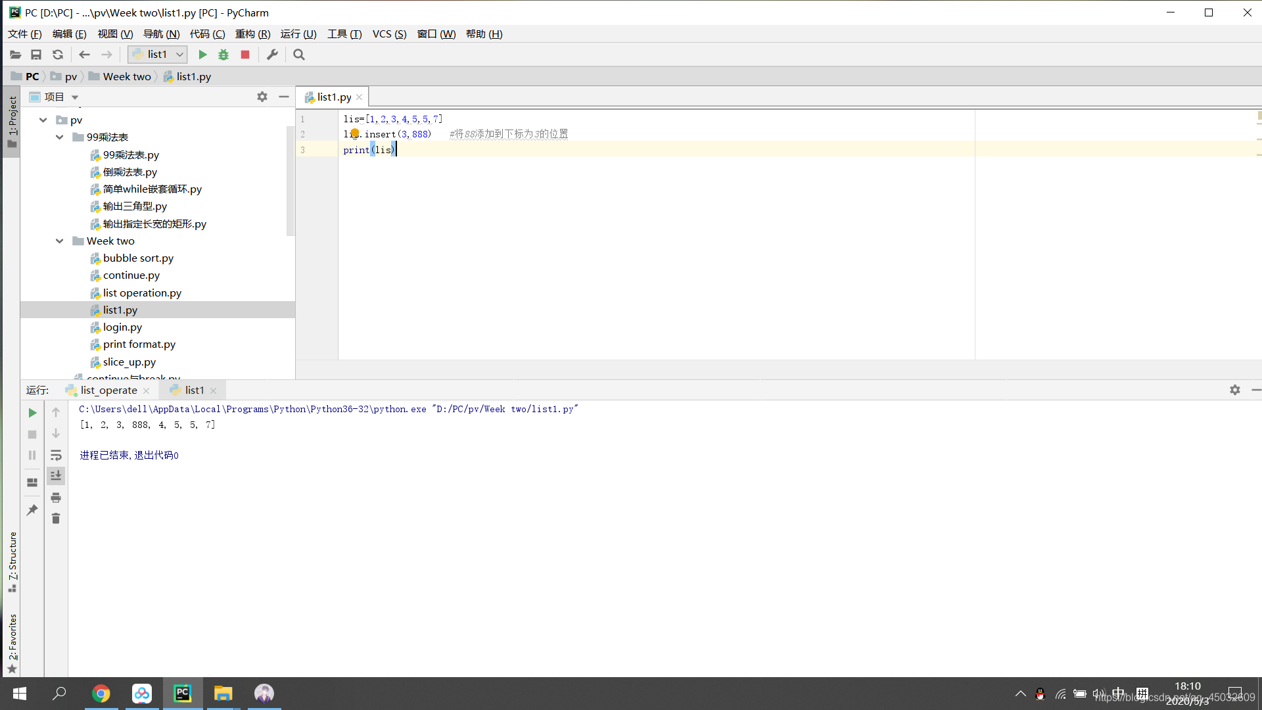The image size is (1262, 710).
Task: Open the 导航 (N) menu
Action: (162, 34)
